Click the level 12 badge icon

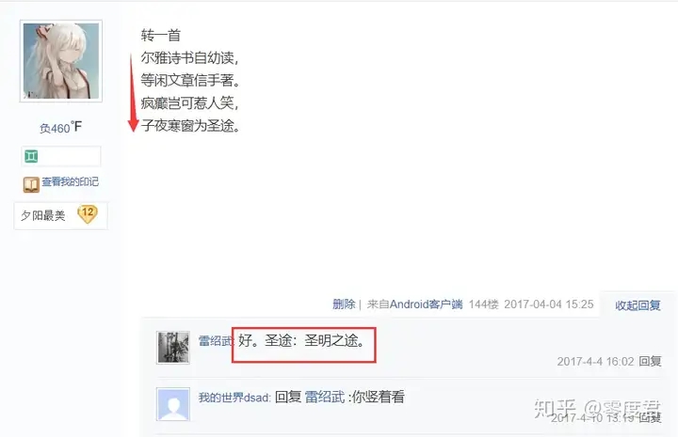(88, 214)
